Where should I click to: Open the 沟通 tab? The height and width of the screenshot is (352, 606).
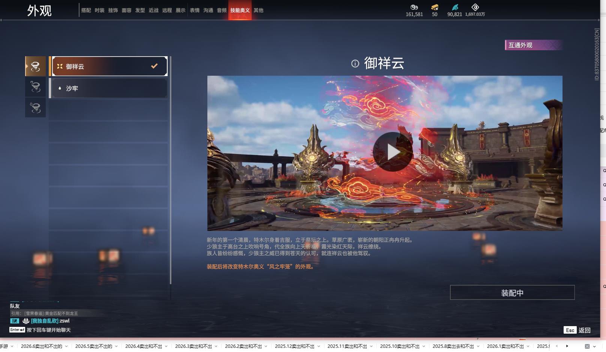[208, 10]
